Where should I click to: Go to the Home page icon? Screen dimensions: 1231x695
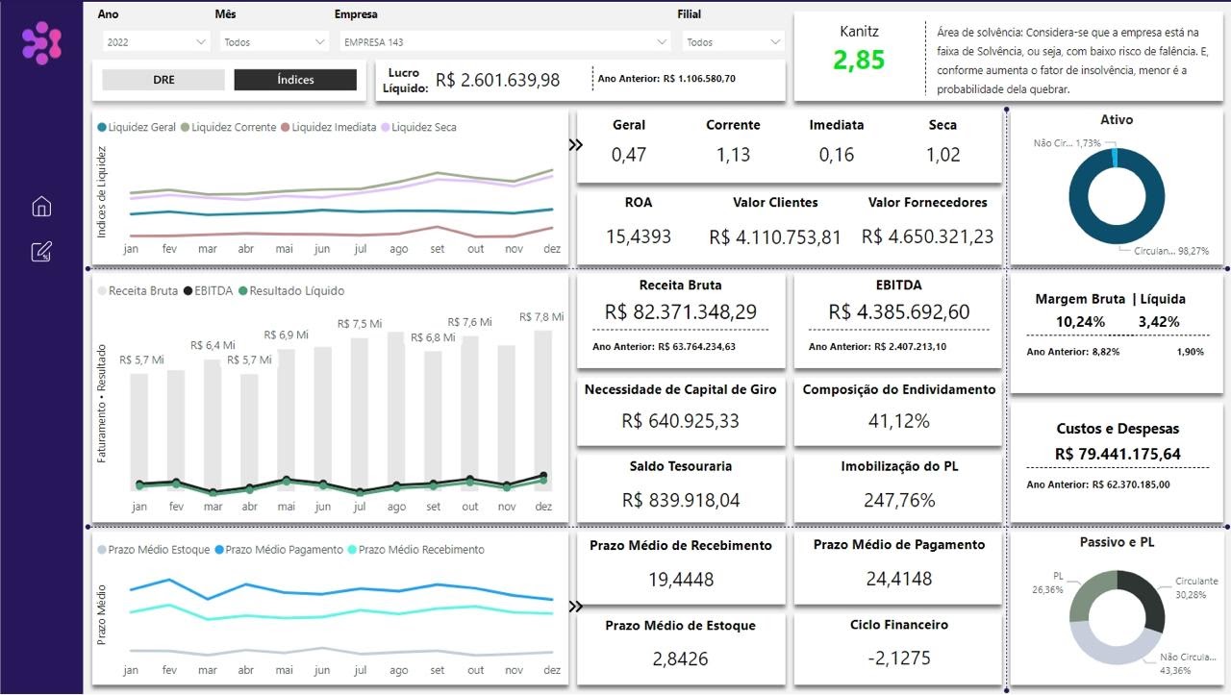pyautogui.click(x=41, y=207)
